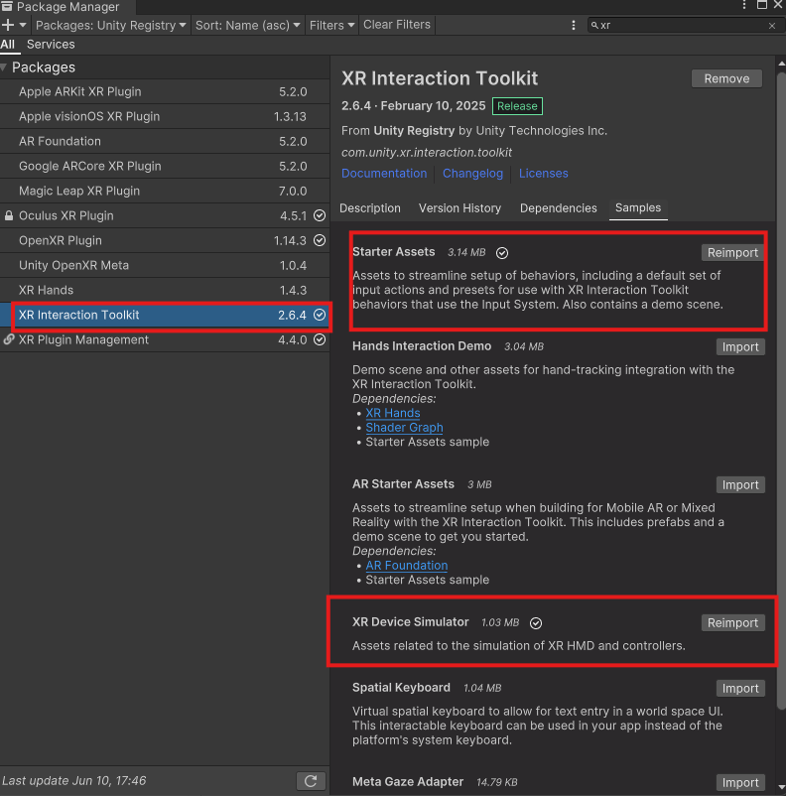Select Apple visionOS XR Plugin package

tap(165, 117)
